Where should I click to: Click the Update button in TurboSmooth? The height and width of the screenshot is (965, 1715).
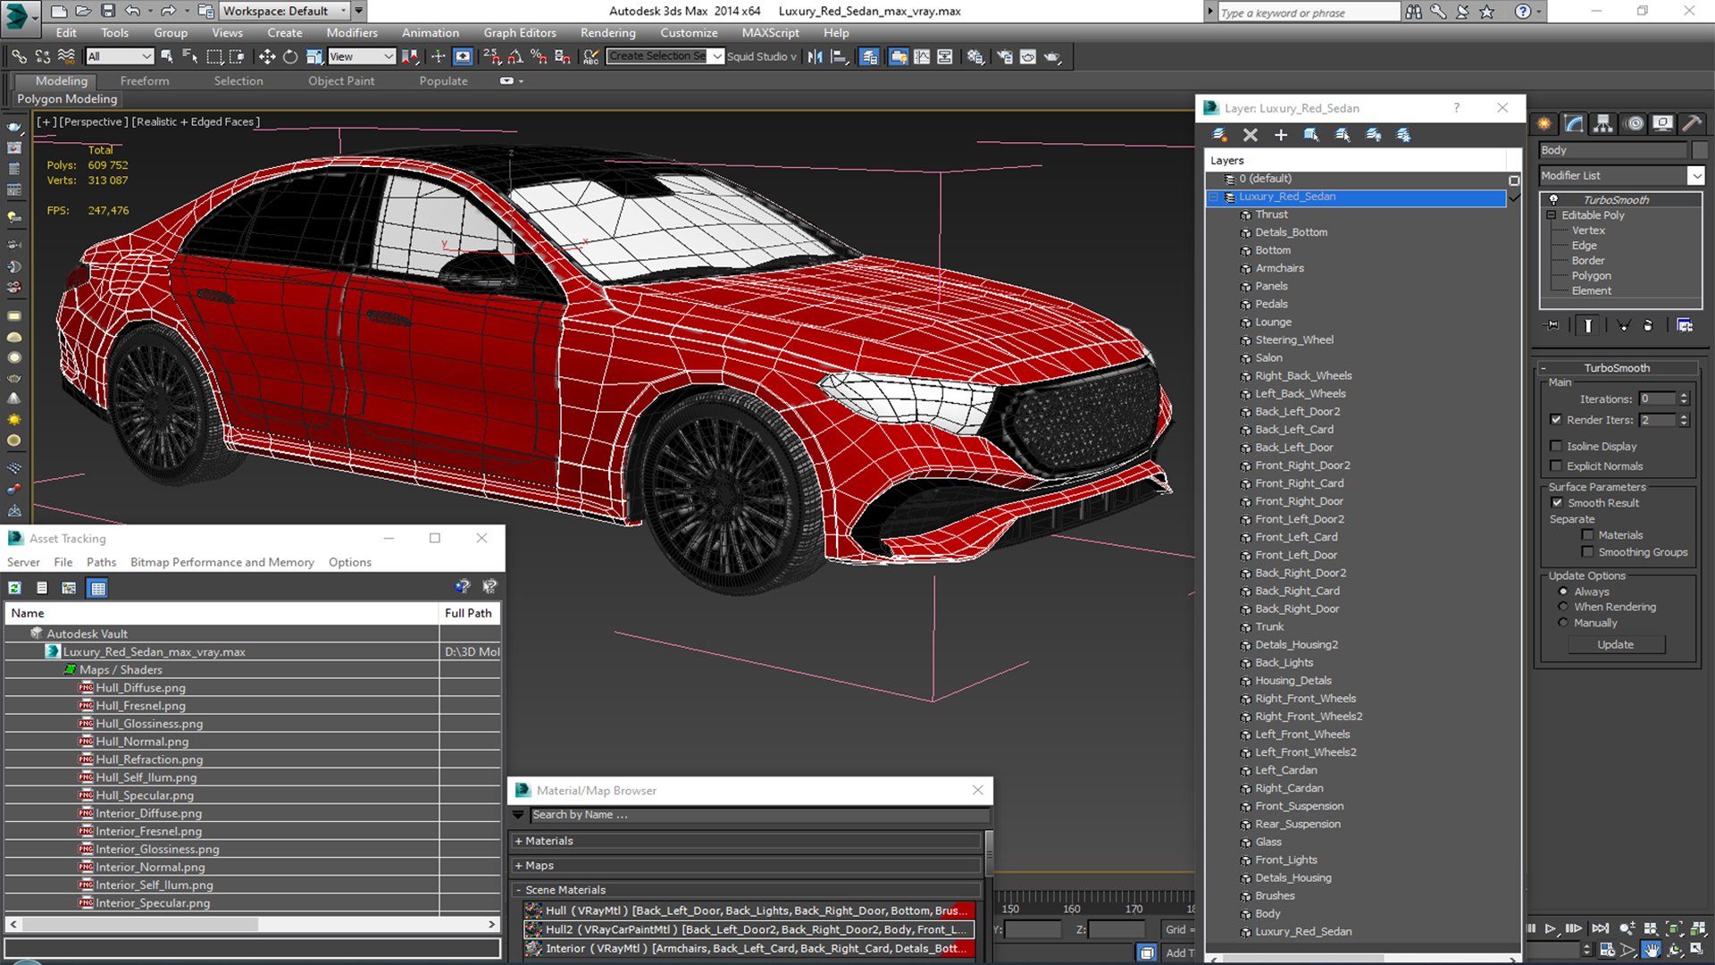[1615, 644]
